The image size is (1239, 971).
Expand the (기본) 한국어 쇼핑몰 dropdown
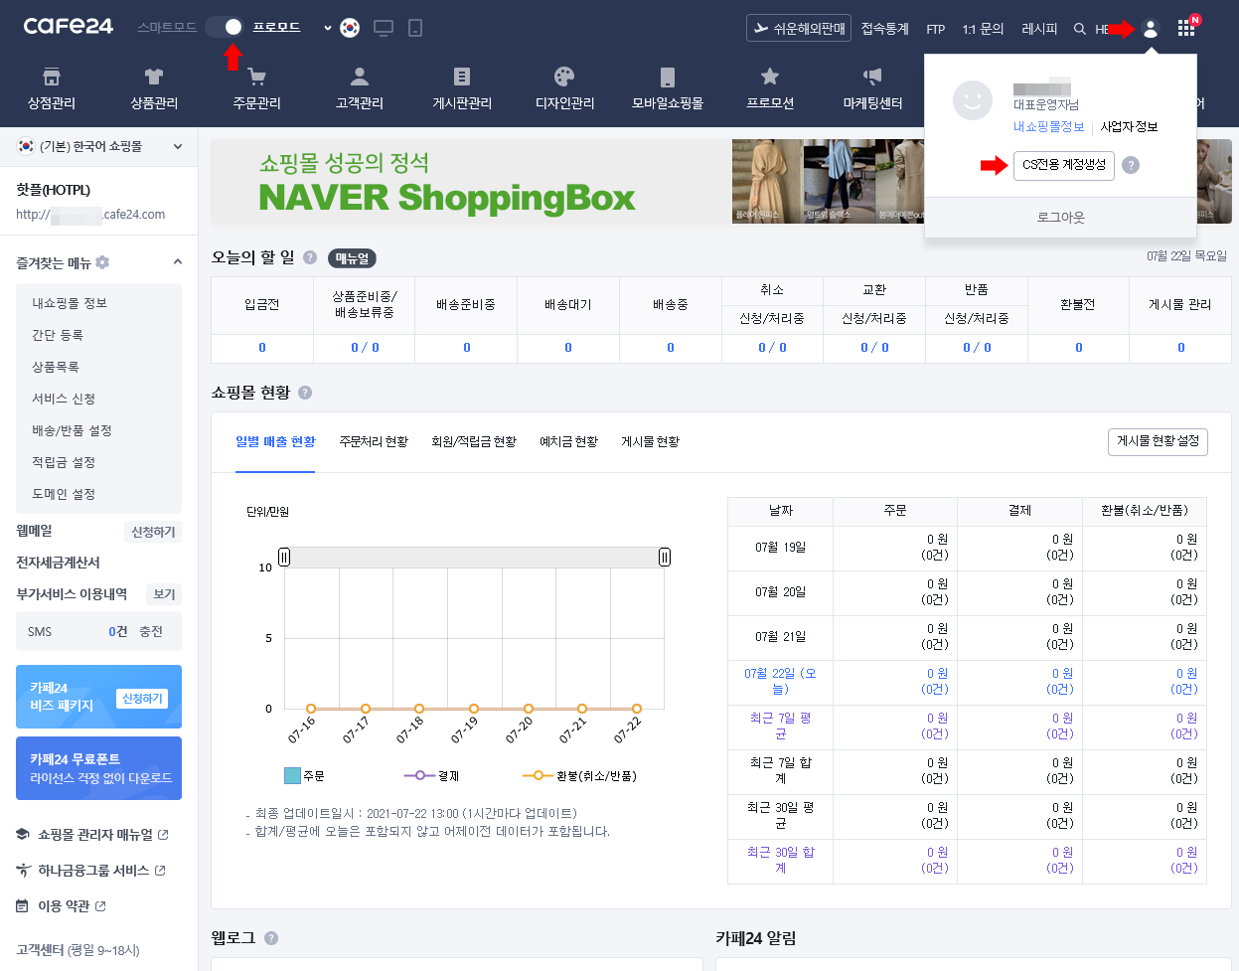[x=99, y=146]
